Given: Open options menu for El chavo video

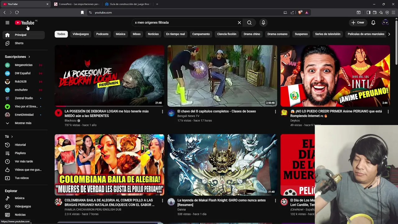Looking at the screenshot, I should (275, 111).
